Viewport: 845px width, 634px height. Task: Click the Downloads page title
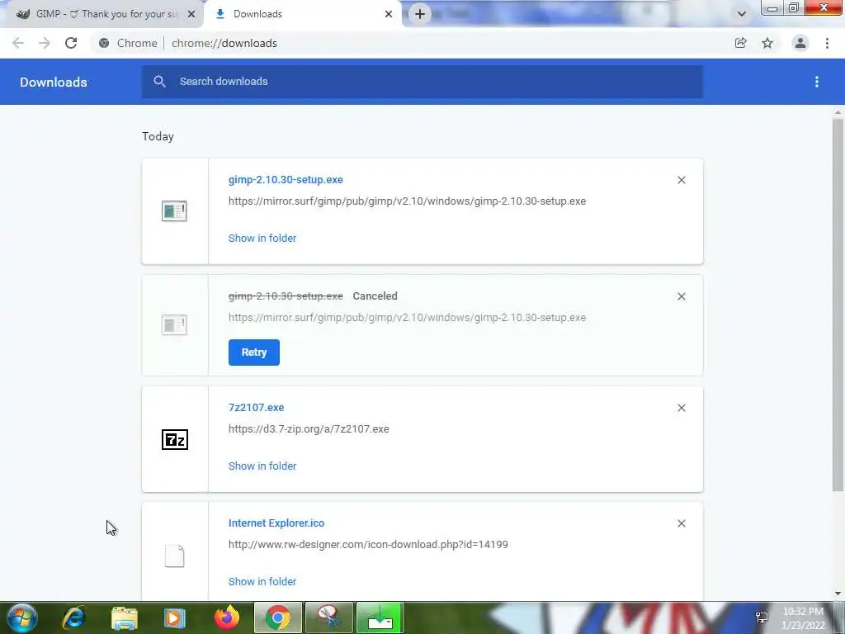[x=54, y=82]
